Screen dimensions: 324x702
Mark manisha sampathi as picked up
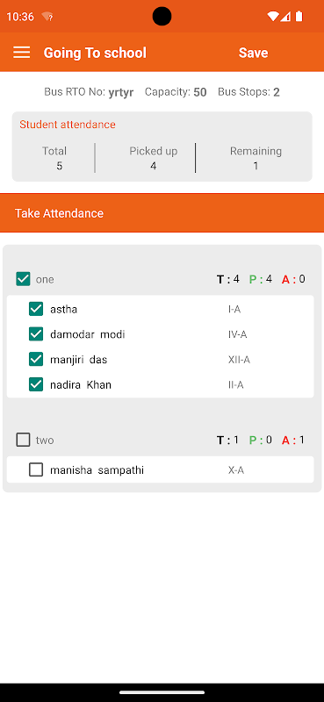click(x=36, y=469)
